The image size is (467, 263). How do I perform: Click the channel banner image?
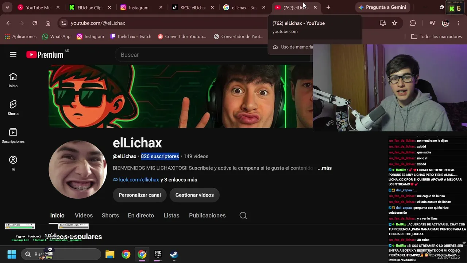click(181, 96)
